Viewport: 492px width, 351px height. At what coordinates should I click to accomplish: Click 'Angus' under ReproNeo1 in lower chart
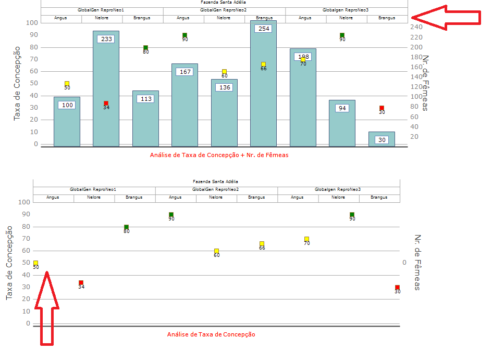click(x=53, y=197)
